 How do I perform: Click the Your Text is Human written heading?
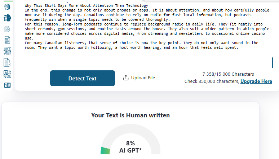pos(130,115)
